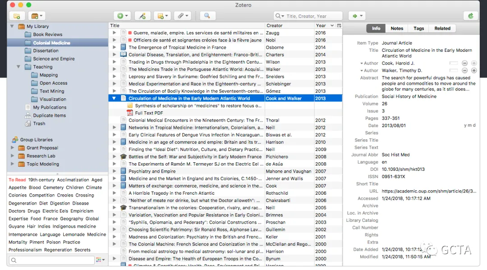Open creator type dropdown for Cook, Harold J.
The height and width of the screenshot is (270, 487).
coord(369,63)
